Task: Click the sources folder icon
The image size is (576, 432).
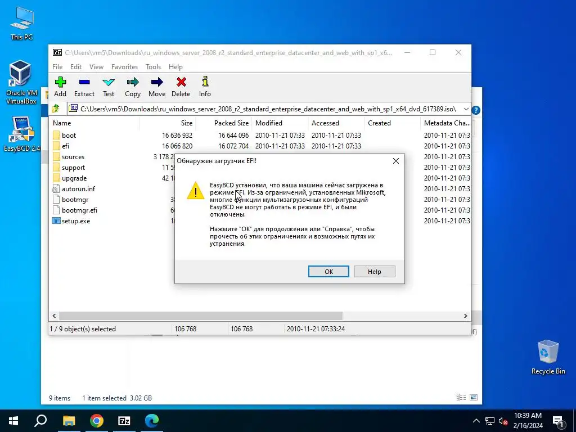Action: [x=56, y=156]
